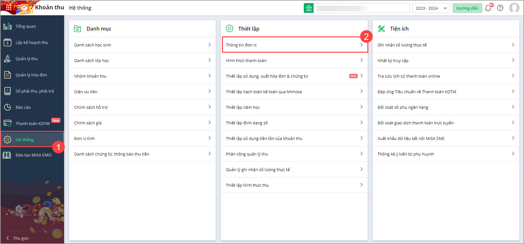The image size is (524, 244).
Task: Open the notifications bell
Action: 488,8
